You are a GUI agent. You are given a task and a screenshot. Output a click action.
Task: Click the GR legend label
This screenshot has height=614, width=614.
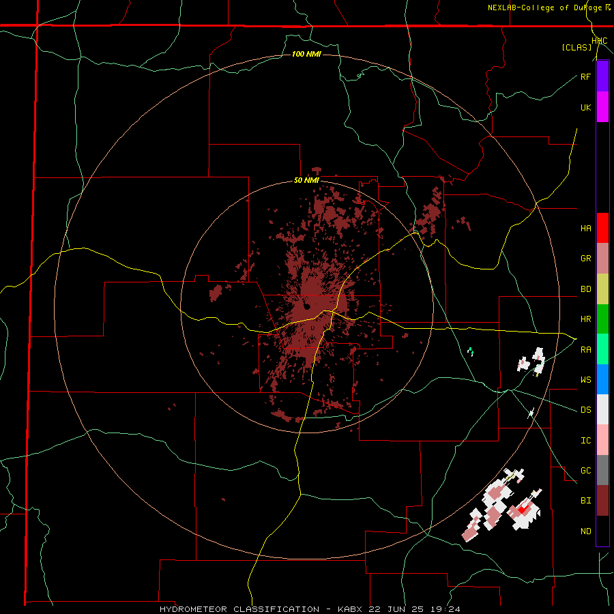coord(585,259)
